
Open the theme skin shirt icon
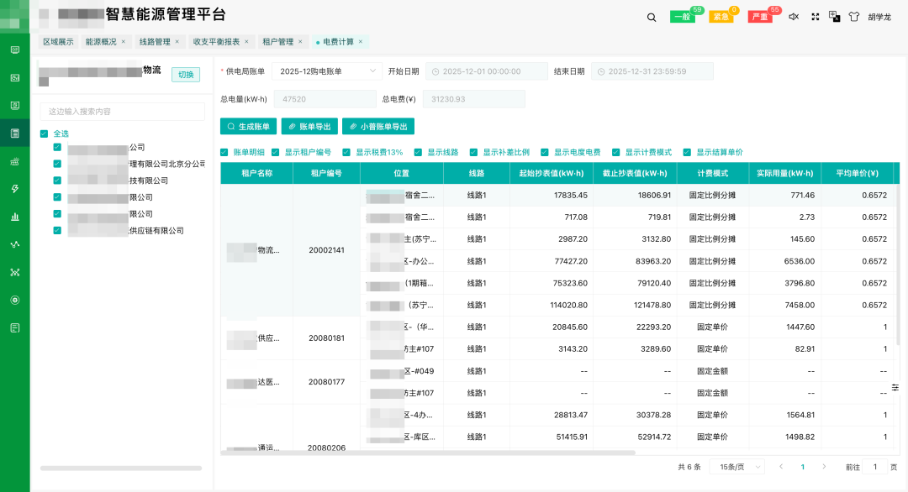[853, 17]
